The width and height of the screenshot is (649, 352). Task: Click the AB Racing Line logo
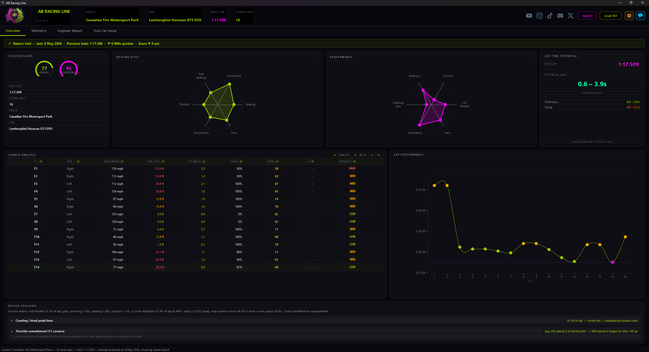point(15,16)
